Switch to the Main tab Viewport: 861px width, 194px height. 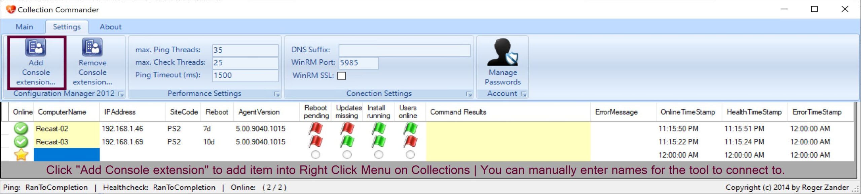point(24,27)
